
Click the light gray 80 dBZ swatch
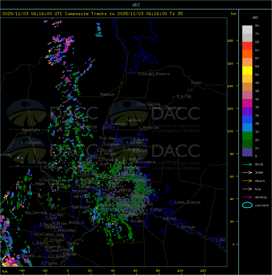coord(247,30)
